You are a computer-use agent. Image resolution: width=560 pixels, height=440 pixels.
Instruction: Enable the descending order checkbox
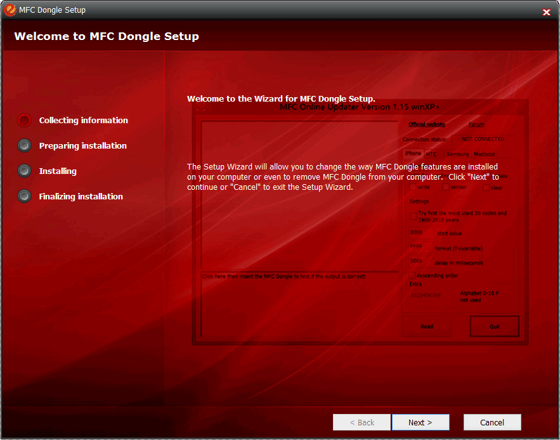pyautogui.click(x=413, y=276)
